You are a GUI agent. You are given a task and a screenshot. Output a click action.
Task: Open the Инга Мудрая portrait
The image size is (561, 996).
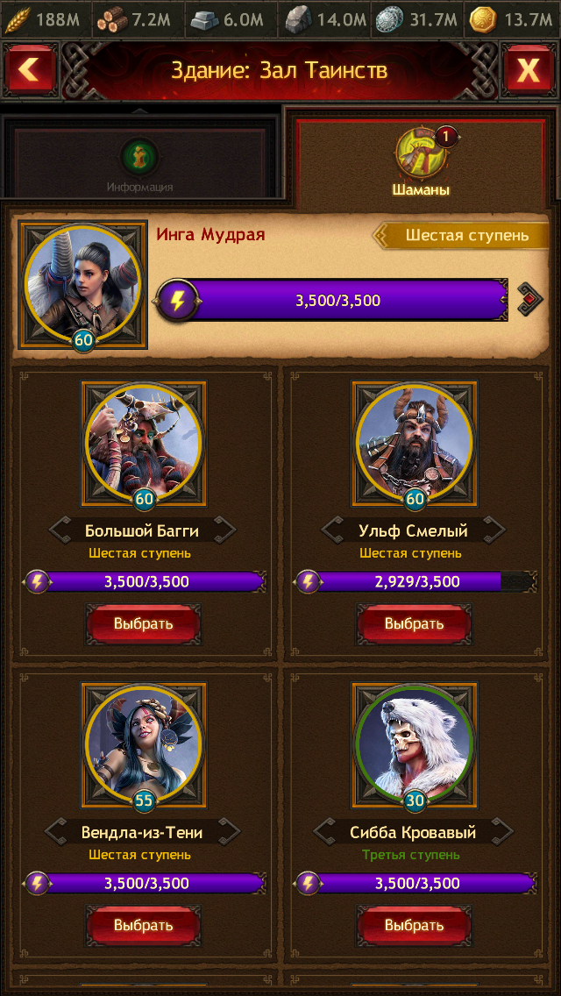(x=83, y=284)
